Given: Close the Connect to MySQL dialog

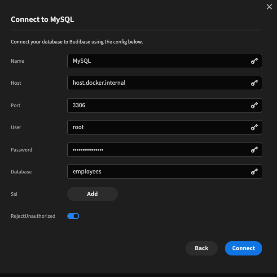Looking at the screenshot, I should [x=269, y=7].
